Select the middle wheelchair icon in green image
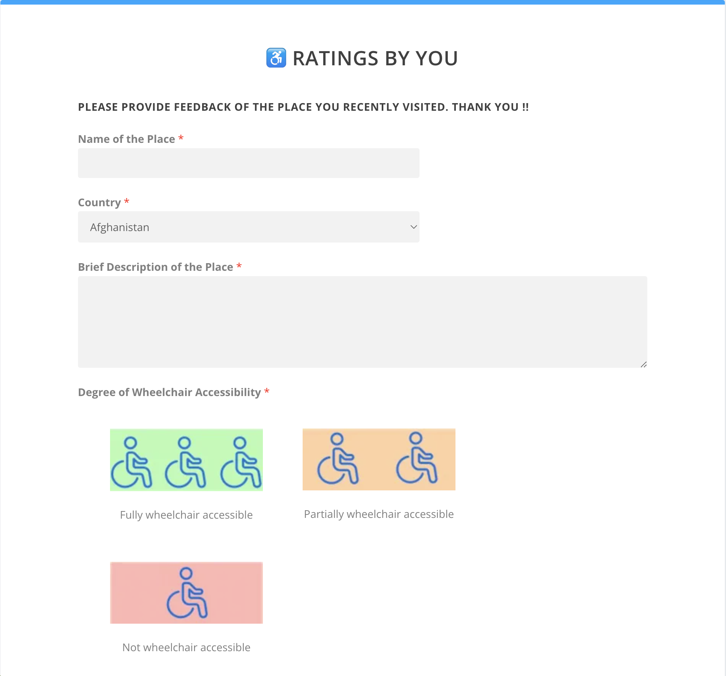726x676 pixels. [x=186, y=463]
